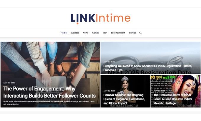
Task: Open the Business menu item
Action: coord(75,33)
